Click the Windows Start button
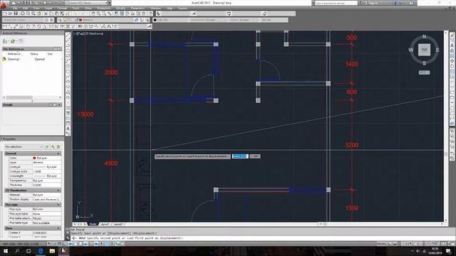 click(x=5, y=251)
